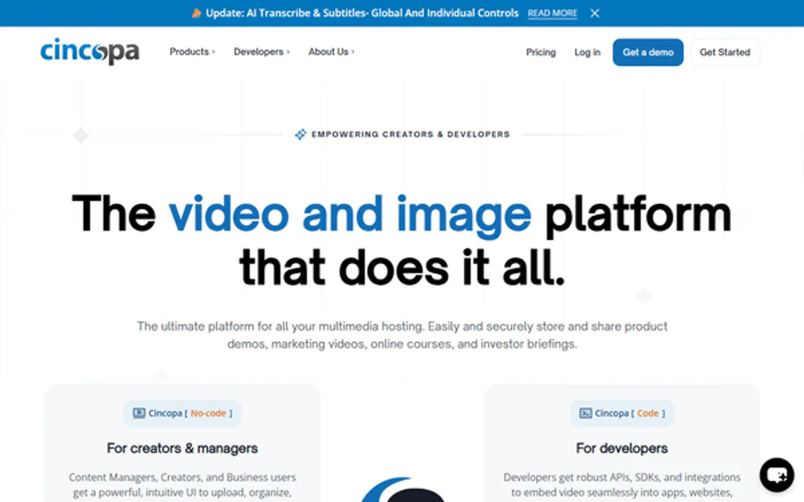Open the Pricing page
The width and height of the screenshot is (804, 502).
541,52
